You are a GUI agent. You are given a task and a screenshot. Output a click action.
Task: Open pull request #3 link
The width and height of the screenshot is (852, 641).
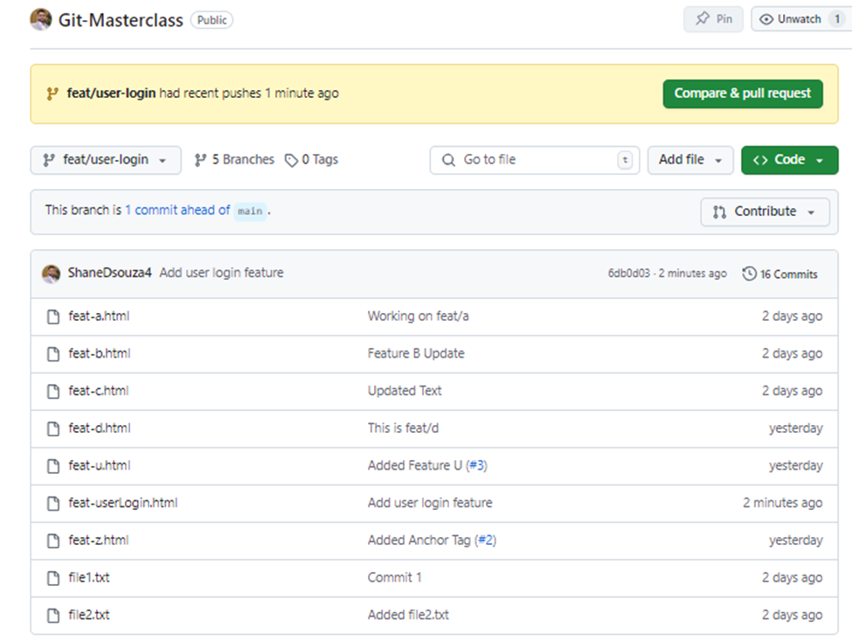[476, 465]
